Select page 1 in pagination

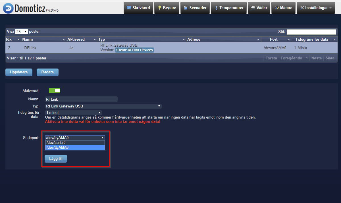point(307,58)
